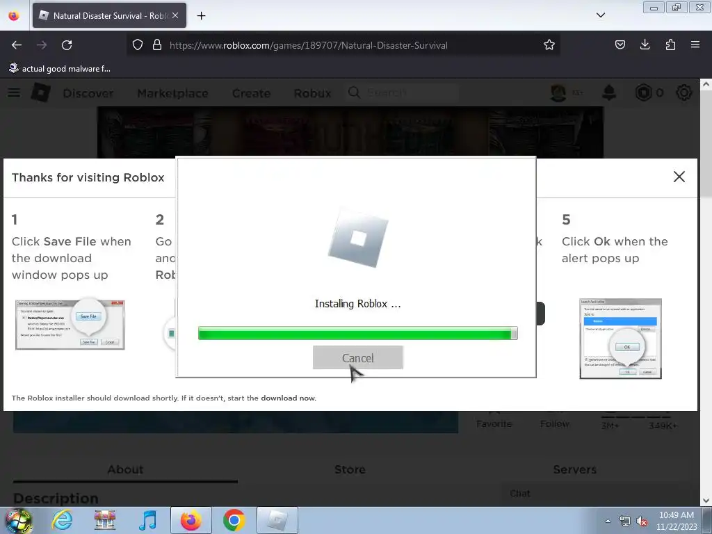Image resolution: width=712 pixels, height=534 pixels.
Task: Go back to the previous page
Action: coord(17,45)
